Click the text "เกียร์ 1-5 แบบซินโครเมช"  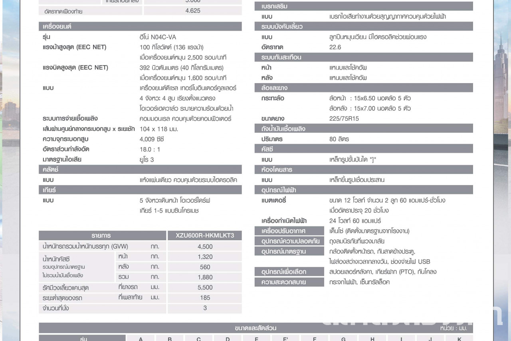[x=169, y=210]
